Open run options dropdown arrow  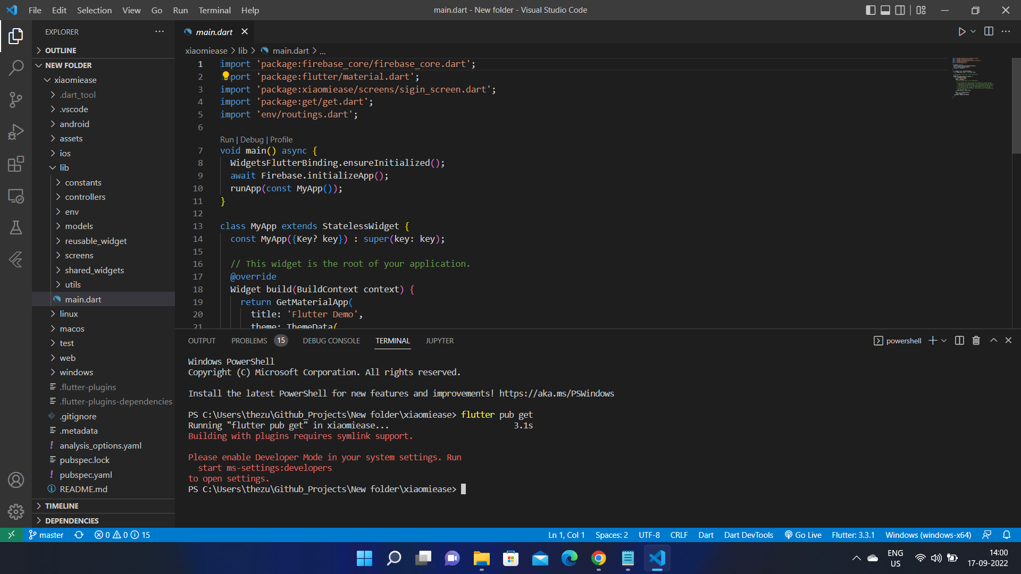pos(973,31)
